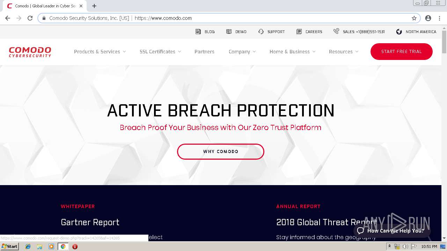Reload the Comodo page
Image resolution: width=447 pixels, height=251 pixels.
[x=30, y=18]
